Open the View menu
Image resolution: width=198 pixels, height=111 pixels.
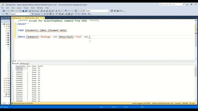13,8
